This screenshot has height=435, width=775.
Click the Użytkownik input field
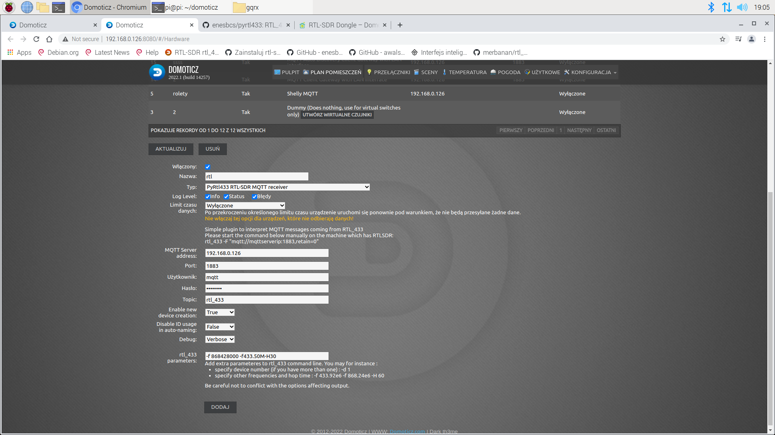[267, 277]
